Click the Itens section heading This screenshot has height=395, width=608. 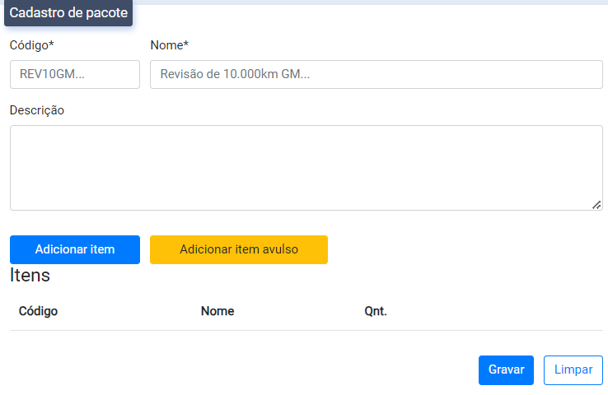click(x=30, y=276)
